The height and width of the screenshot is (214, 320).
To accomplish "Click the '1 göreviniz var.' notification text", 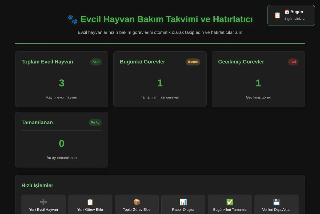I will coord(296,19).
